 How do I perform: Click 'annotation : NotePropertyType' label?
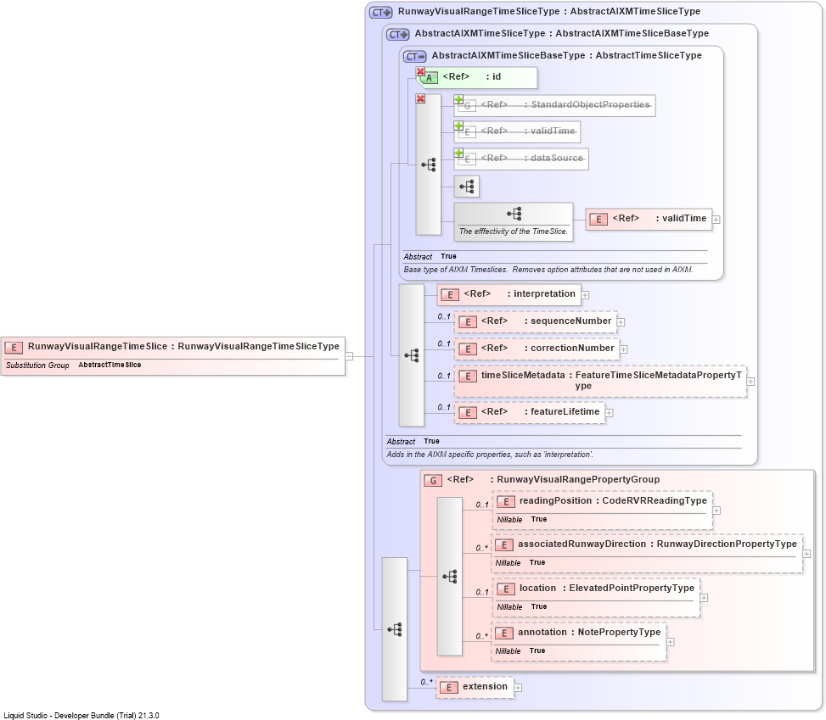[x=589, y=632]
